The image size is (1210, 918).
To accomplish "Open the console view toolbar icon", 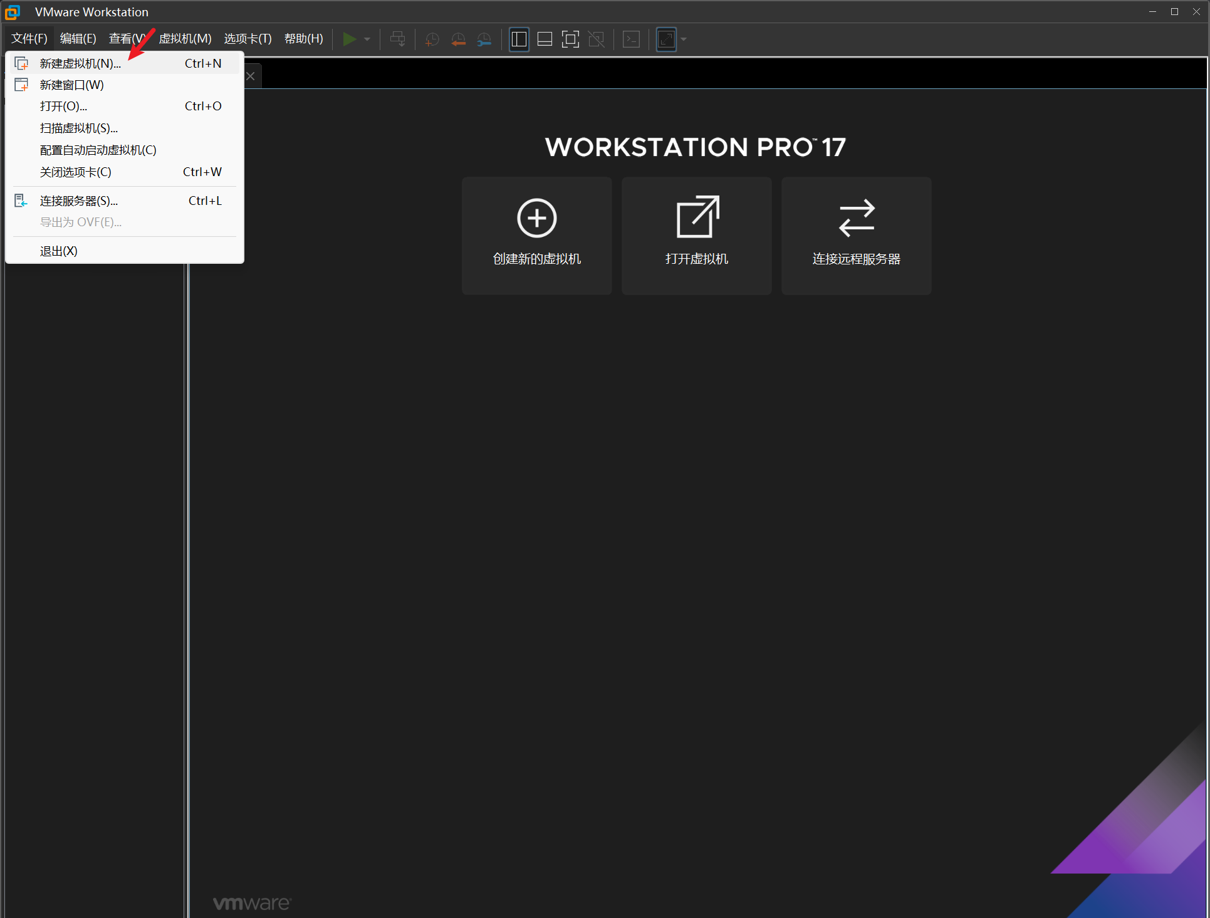I will click(631, 39).
